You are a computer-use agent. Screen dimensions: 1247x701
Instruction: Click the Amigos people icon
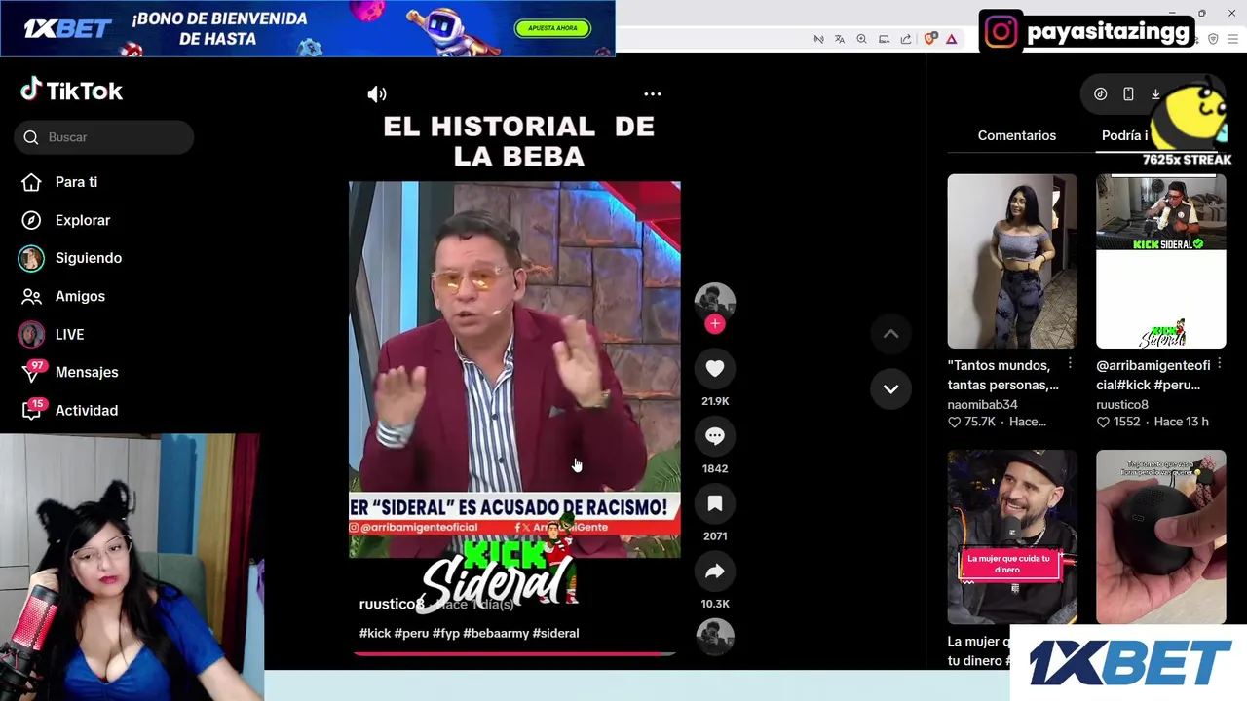(x=31, y=296)
